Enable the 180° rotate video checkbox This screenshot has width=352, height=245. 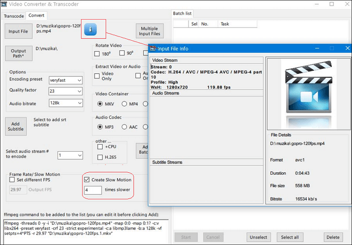pos(99,53)
